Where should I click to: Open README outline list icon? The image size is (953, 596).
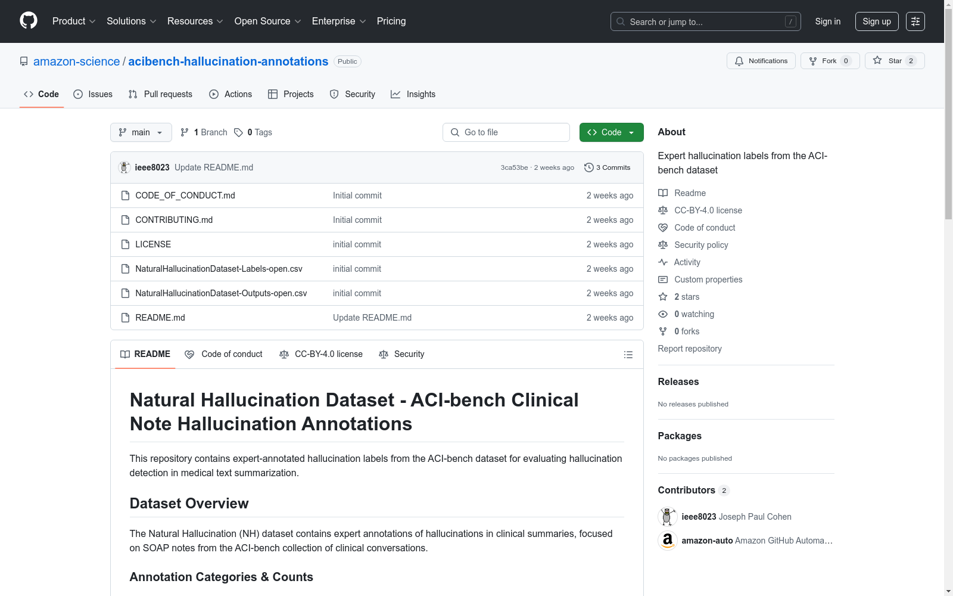[x=628, y=355]
